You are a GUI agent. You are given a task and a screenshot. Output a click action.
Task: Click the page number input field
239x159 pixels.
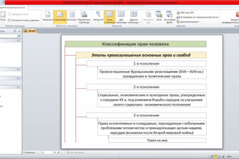pos(47,152)
